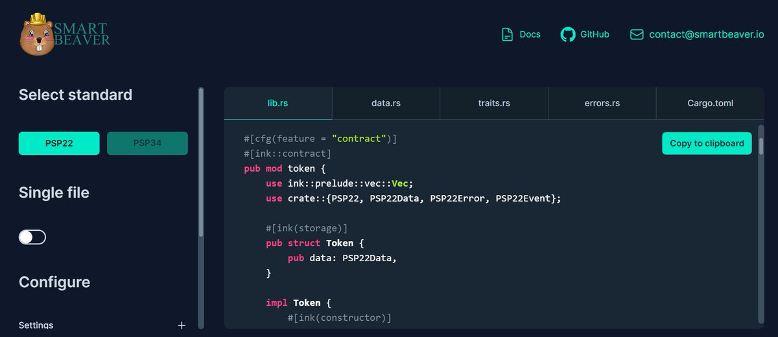Click 'use ink::prelude::vec::Vec;' line
778x337 pixels.
pos(339,183)
